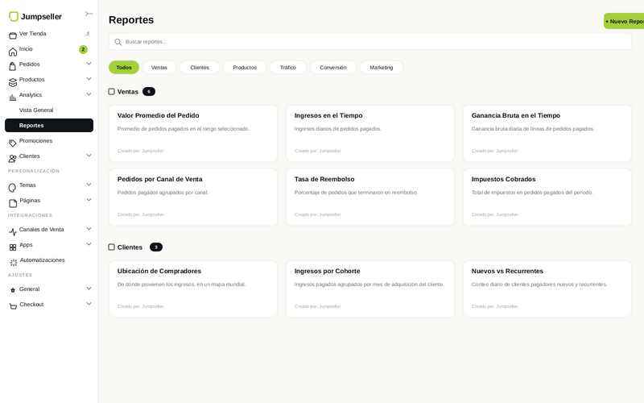Viewport: 644px width, 403px height.
Task: Expand the Páginas menu chevron
Action: (89, 199)
